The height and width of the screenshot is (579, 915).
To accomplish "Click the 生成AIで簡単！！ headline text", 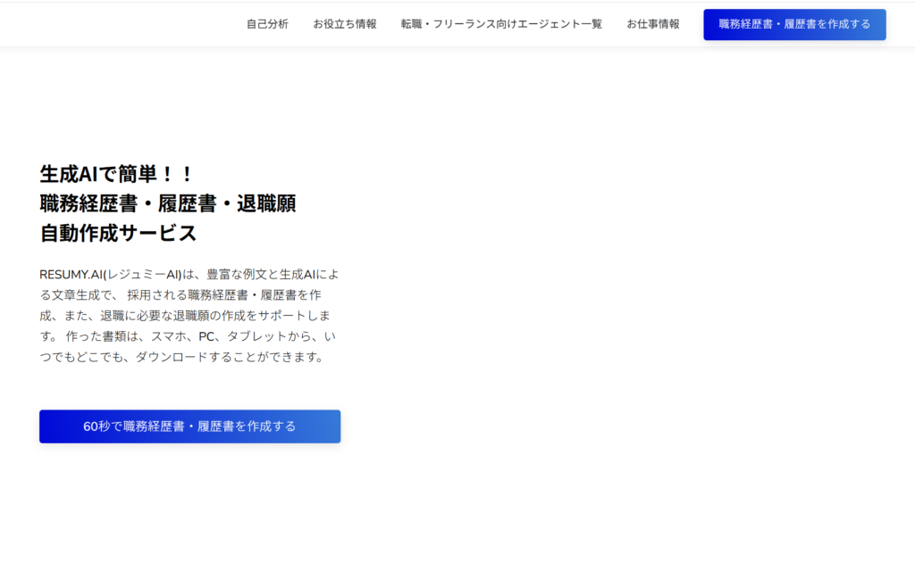I will point(116,174).
